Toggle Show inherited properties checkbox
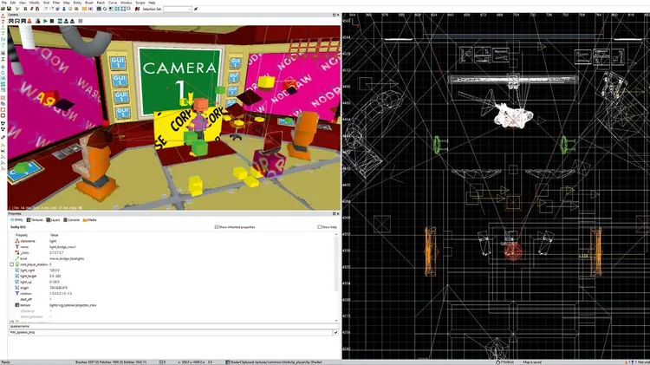Image resolution: width=650 pixels, height=365 pixels. pyautogui.click(x=217, y=227)
